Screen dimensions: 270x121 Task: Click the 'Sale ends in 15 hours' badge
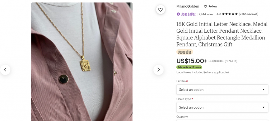click(189, 67)
